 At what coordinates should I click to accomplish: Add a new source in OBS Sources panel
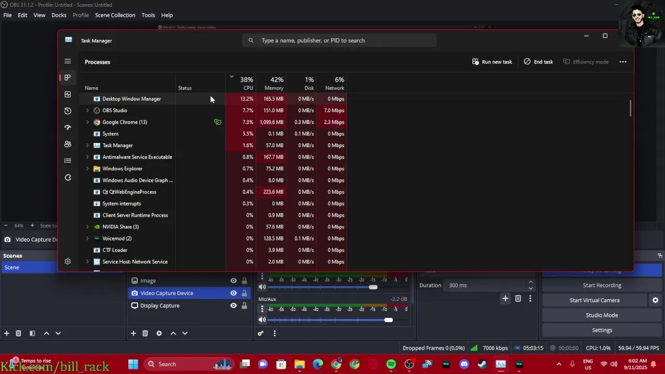(x=133, y=333)
